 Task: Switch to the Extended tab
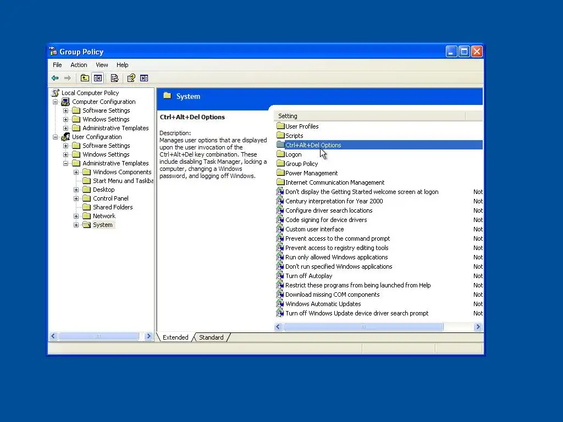[x=175, y=337]
